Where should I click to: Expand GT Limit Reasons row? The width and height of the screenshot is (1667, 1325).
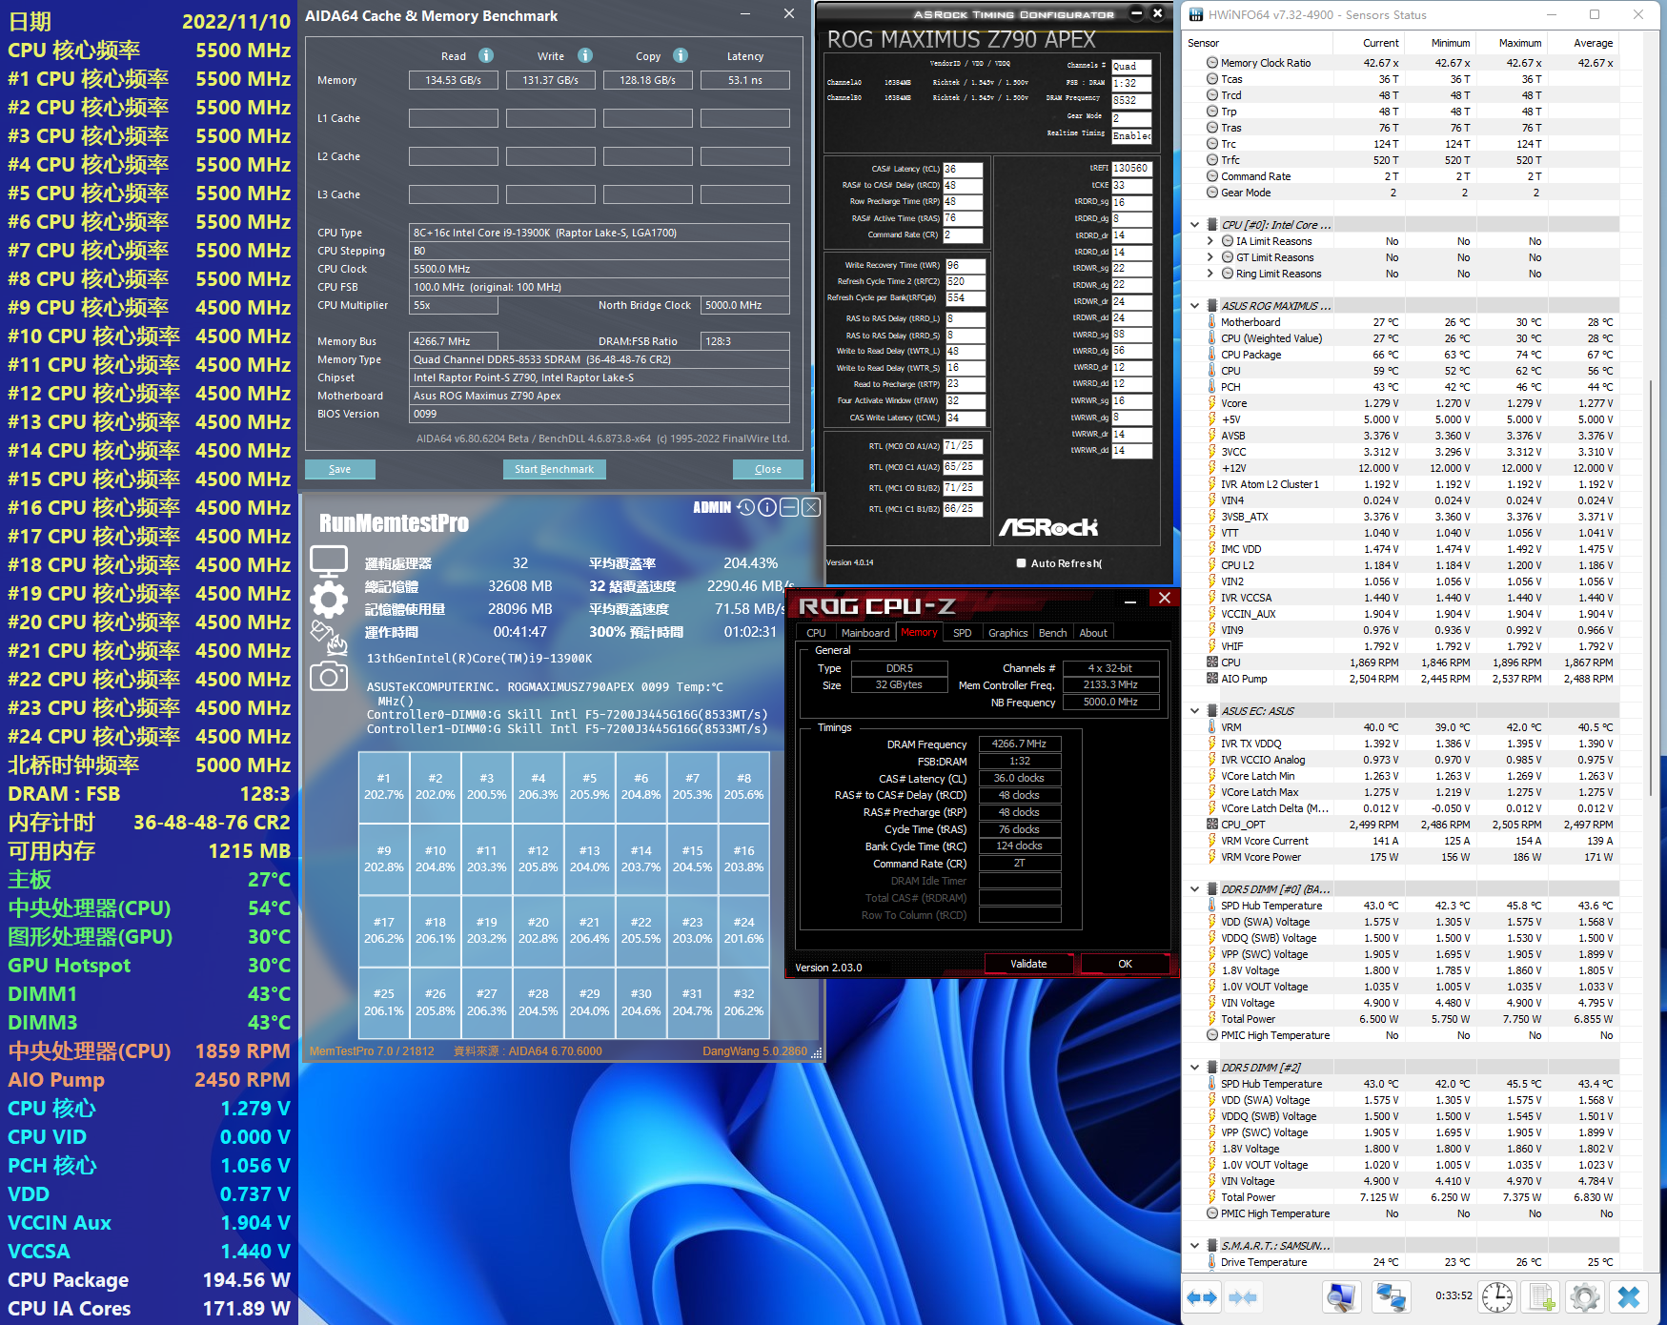(x=1210, y=257)
